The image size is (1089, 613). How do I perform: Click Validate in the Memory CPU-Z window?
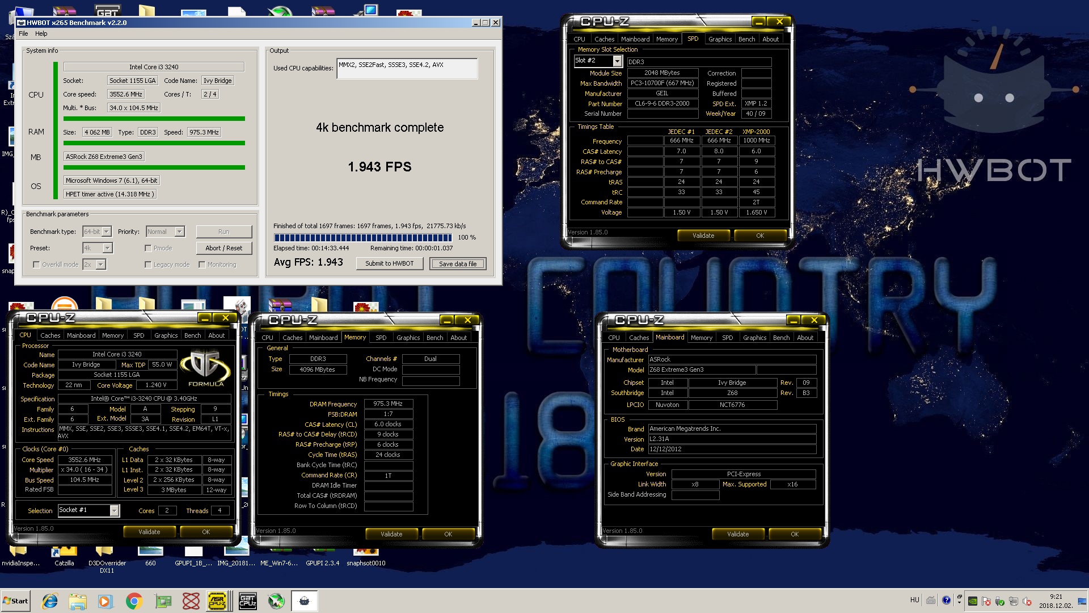pyautogui.click(x=391, y=534)
